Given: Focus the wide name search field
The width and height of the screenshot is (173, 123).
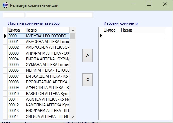Looking at the screenshot, I should (x=59, y=15).
